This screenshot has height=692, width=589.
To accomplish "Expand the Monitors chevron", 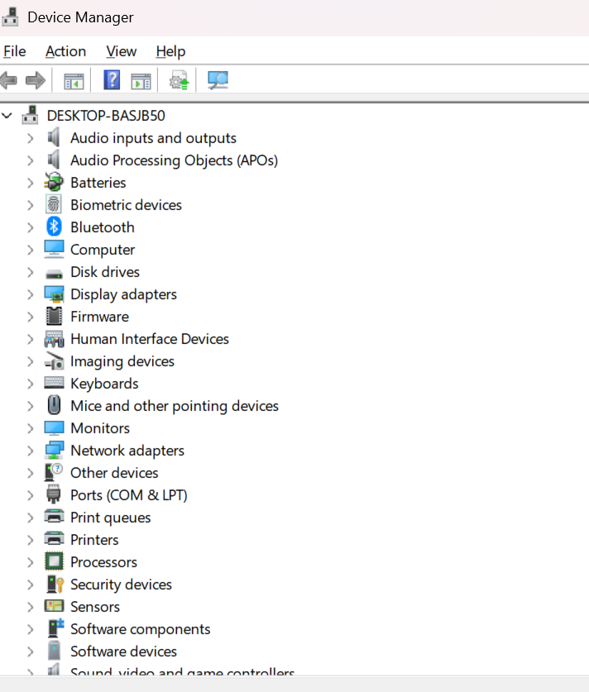I will tap(30, 428).
